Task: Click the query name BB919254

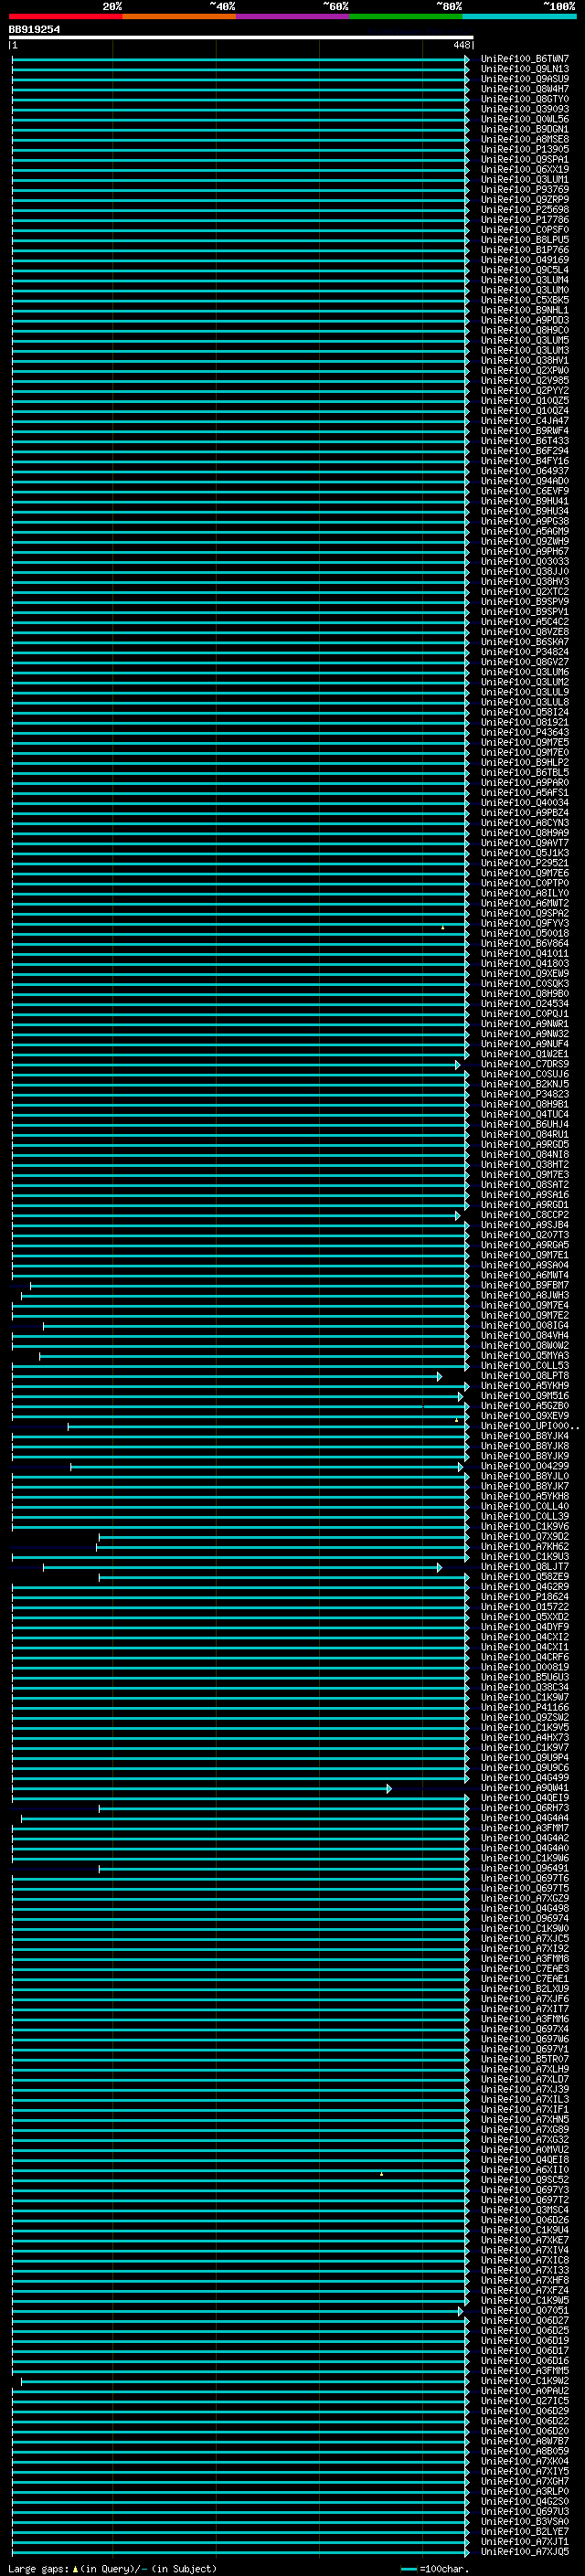Action: pyautogui.click(x=34, y=30)
